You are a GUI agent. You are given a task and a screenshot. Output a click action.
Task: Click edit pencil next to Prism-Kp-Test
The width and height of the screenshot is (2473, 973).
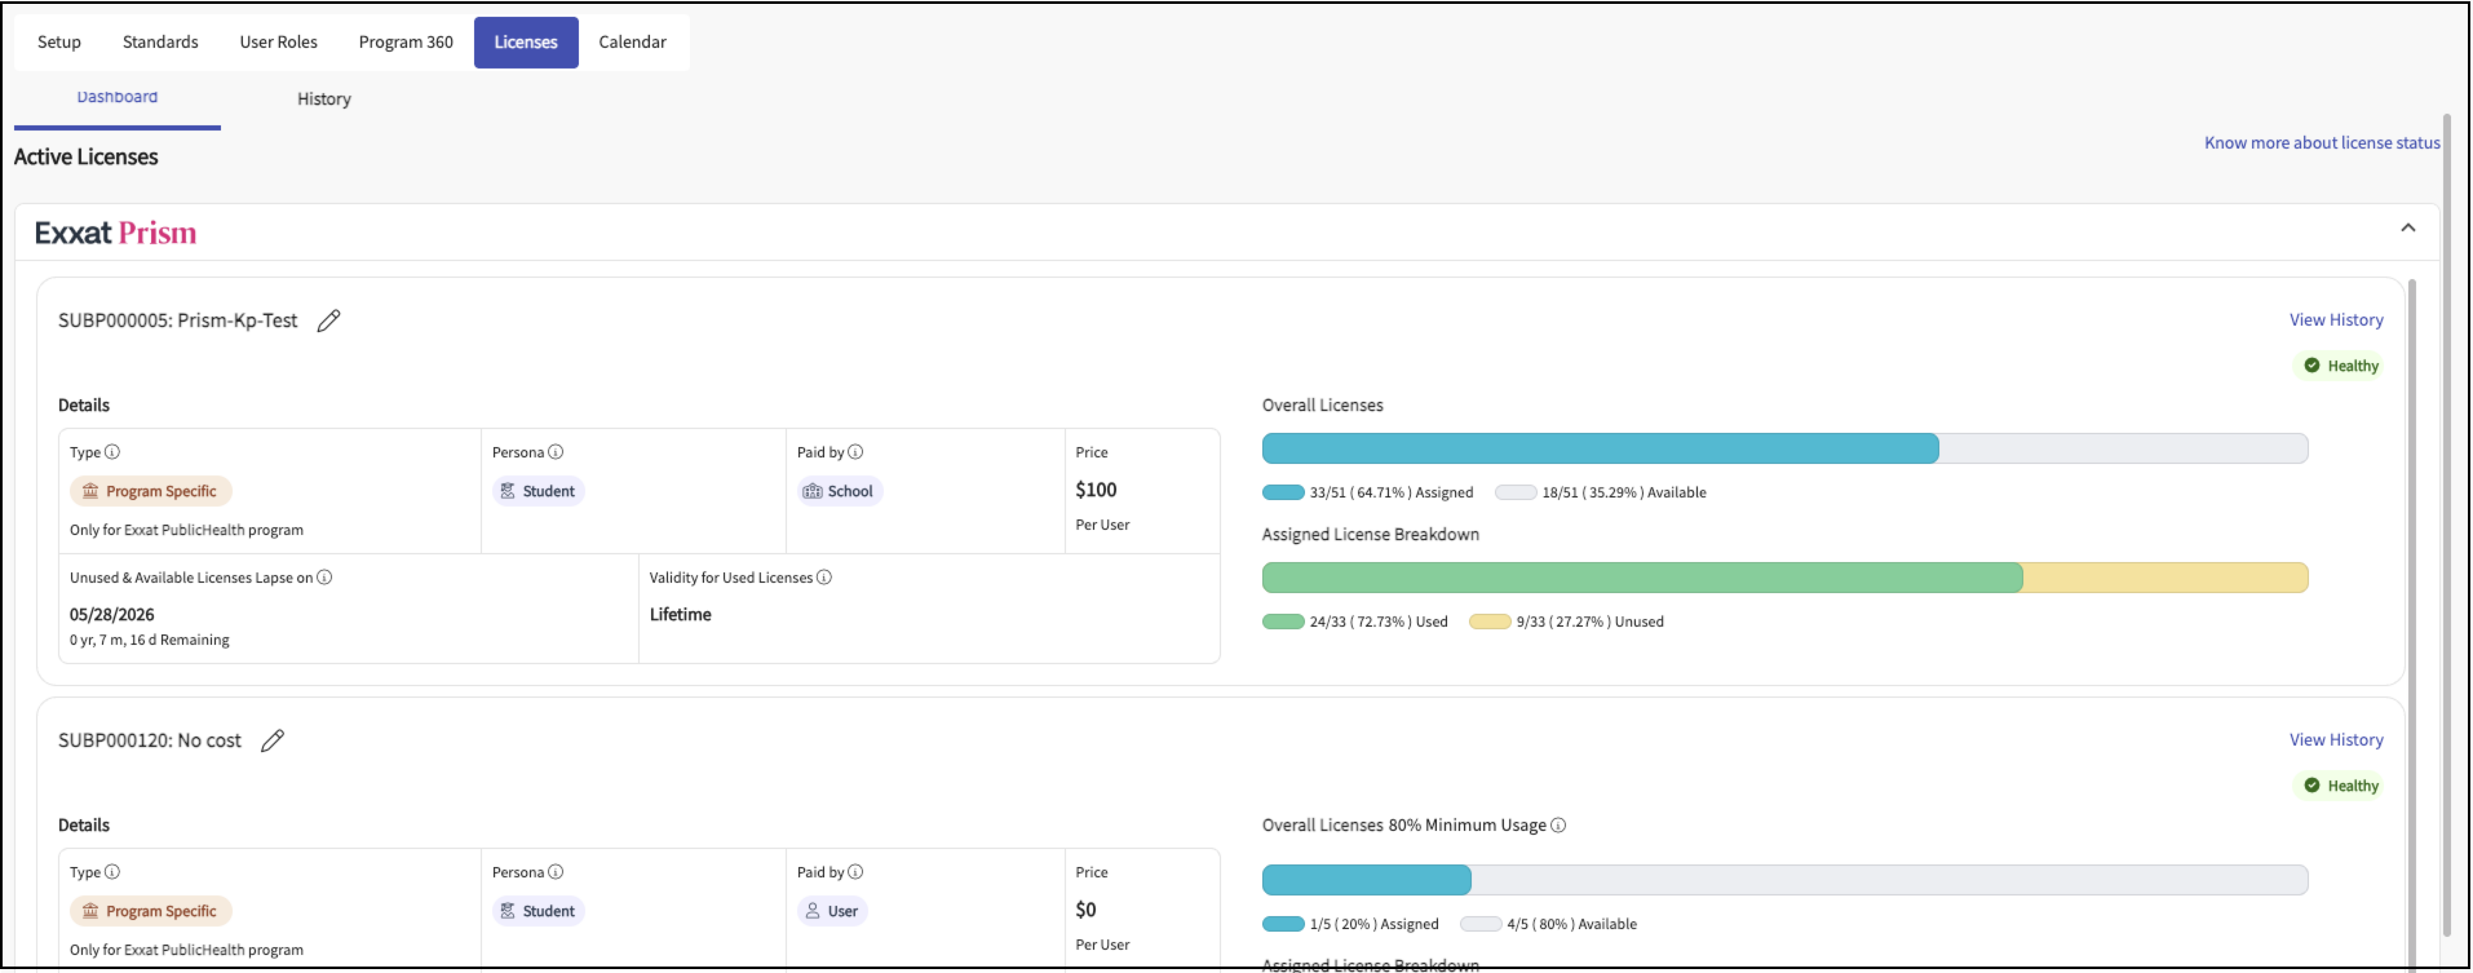pos(328,320)
